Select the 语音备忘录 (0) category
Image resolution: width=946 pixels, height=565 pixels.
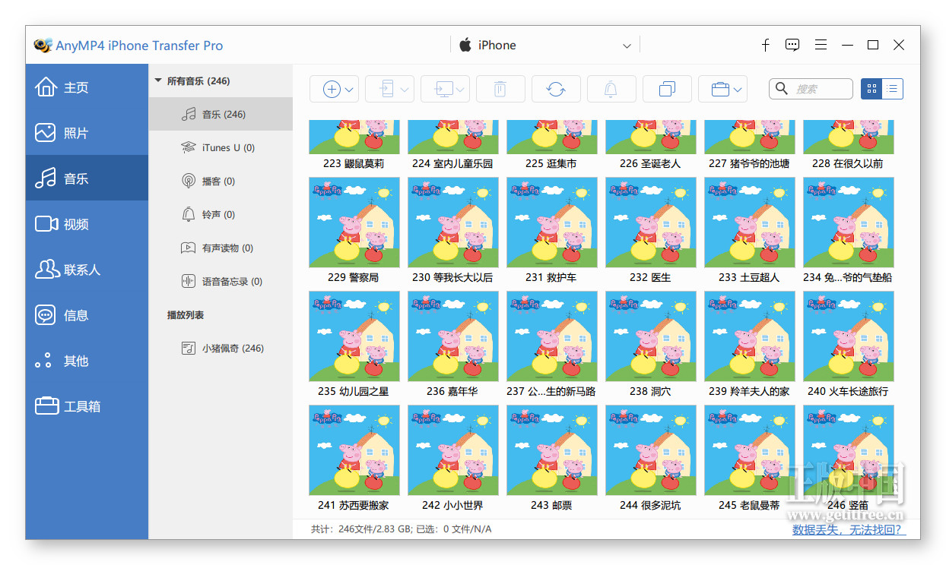click(221, 282)
